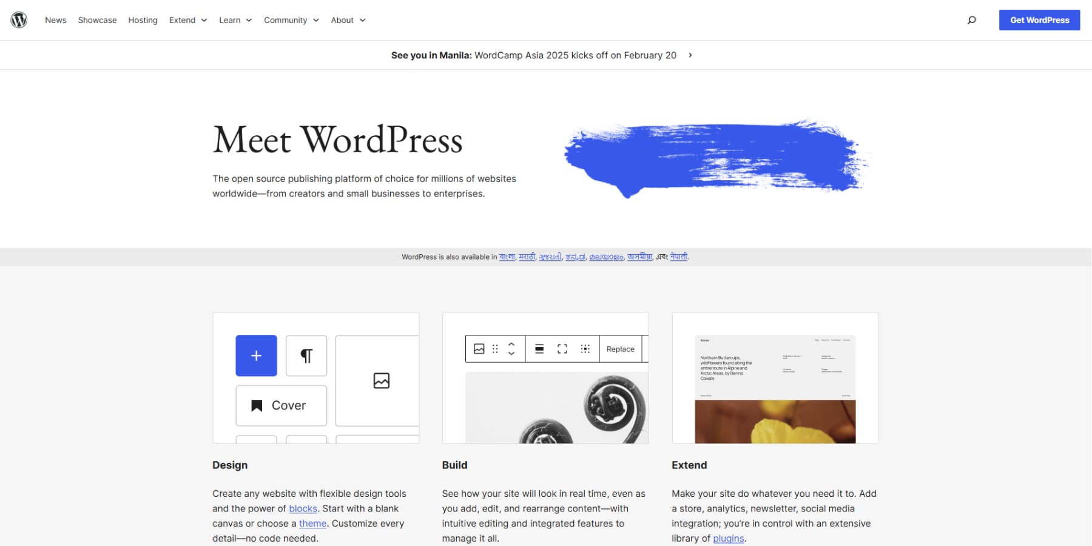This screenshot has height=546, width=1092.
Task: Select the Cover block with bookmark icon
Action: pyautogui.click(x=281, y=405)
